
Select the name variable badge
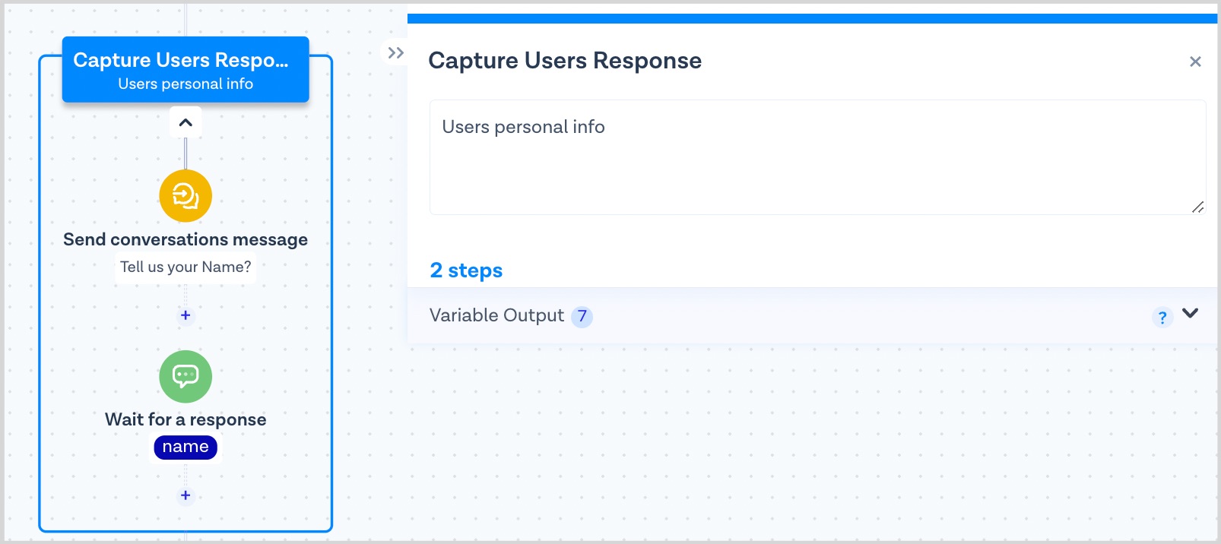[x=186, y=447]
